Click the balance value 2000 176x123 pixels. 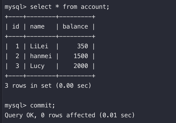point(81,66)
